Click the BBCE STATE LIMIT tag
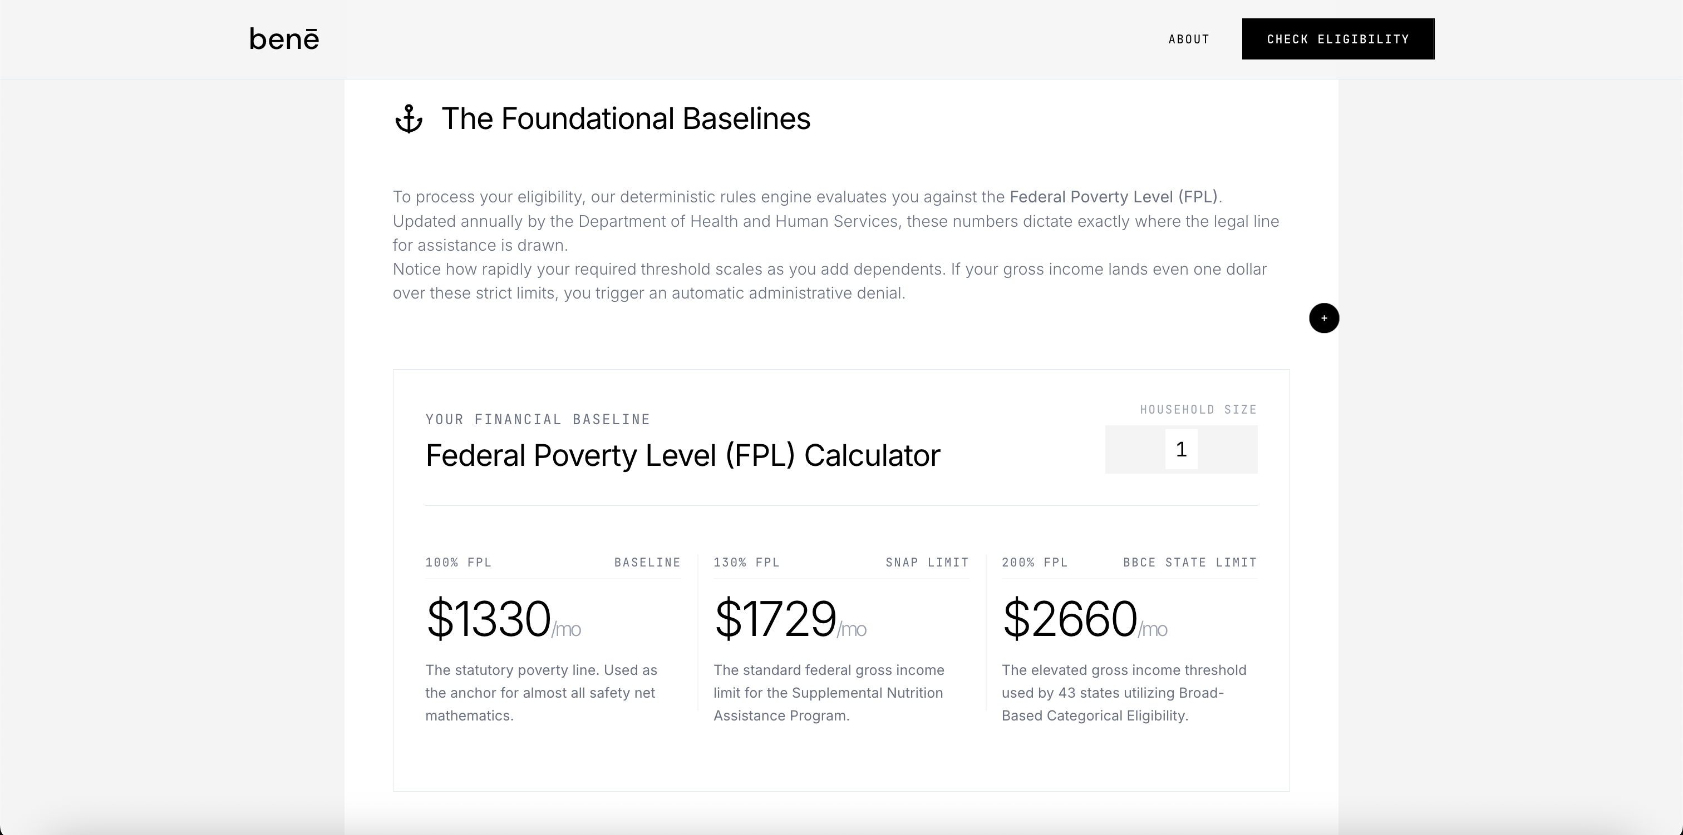Image resolution: width=1683 pixels, height=835 pixels. pyautogui.click(x=1190, y=562)
